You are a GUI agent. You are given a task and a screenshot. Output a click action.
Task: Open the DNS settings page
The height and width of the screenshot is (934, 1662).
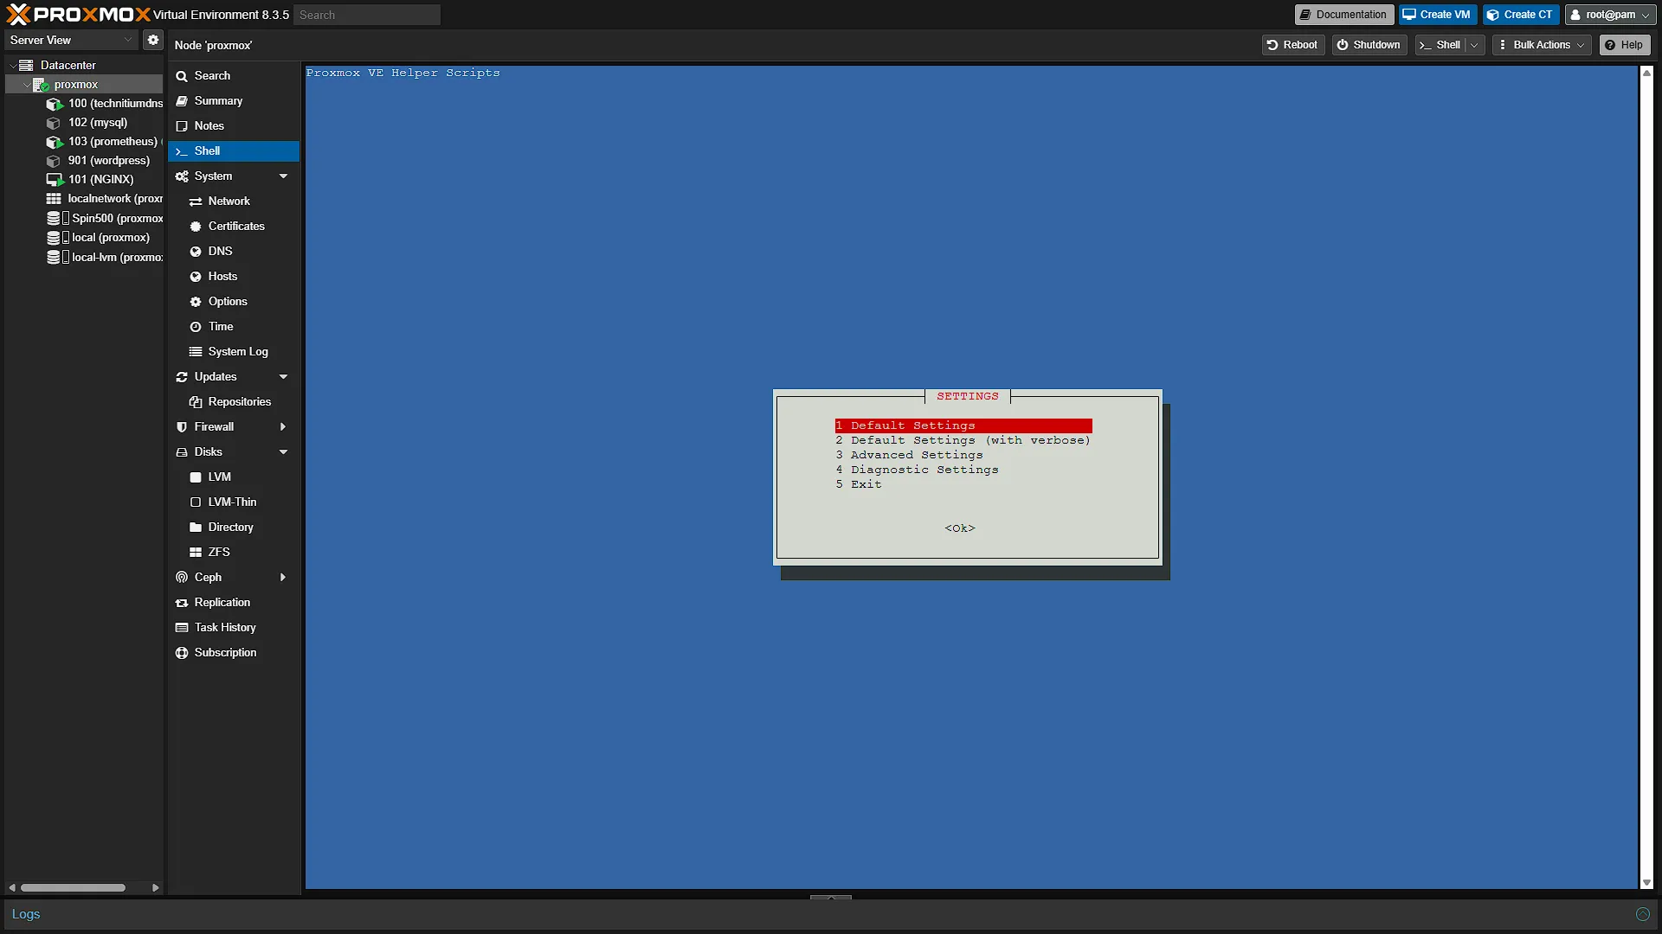click(x=234, y=251)
